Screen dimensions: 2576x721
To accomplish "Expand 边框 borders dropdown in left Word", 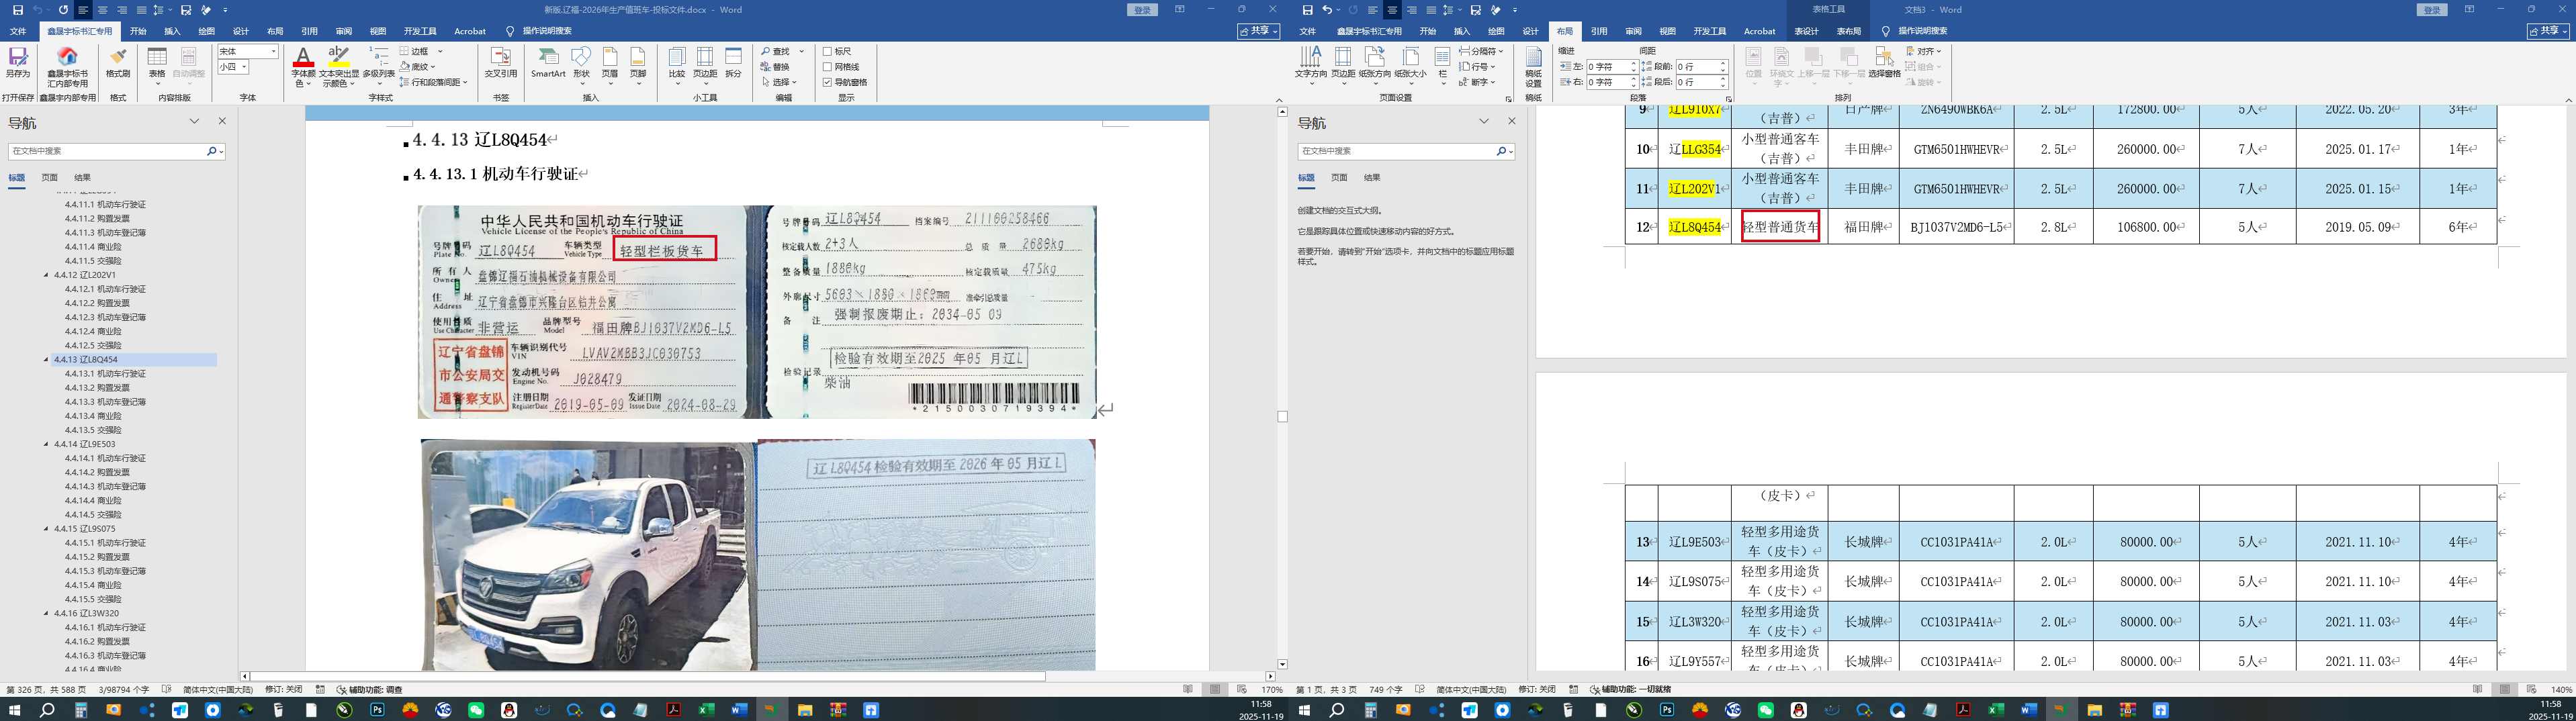I will [x=440, y=51].
